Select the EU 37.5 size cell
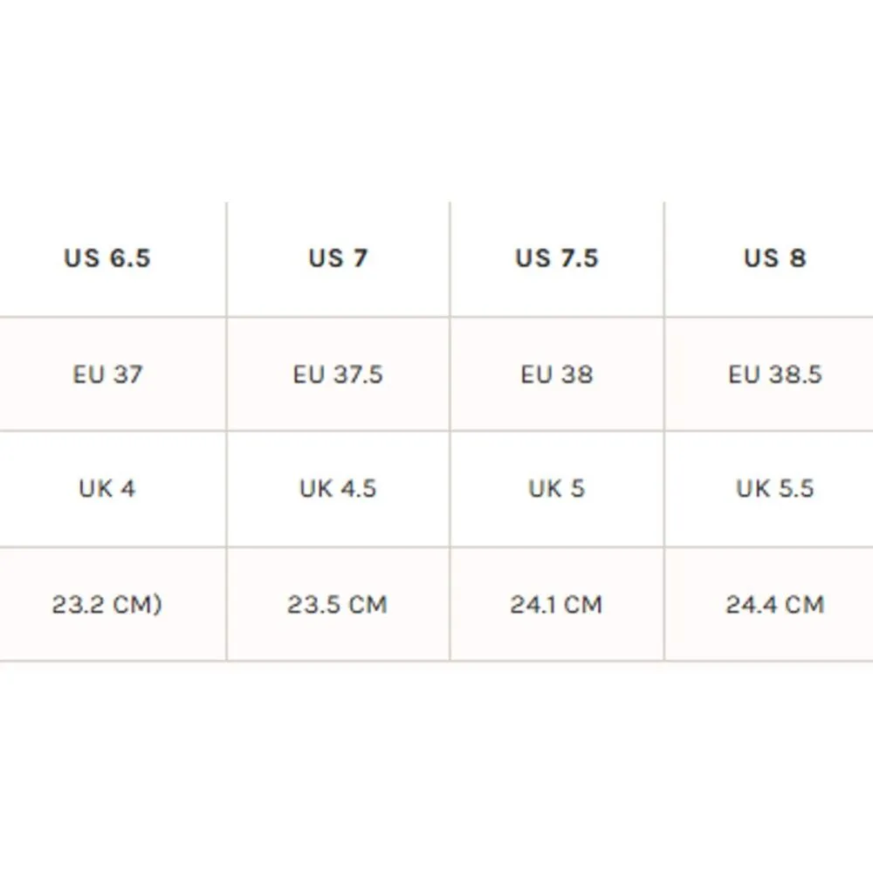The height and width of the screenshot is (873, 873). click(x=338, y=375)
